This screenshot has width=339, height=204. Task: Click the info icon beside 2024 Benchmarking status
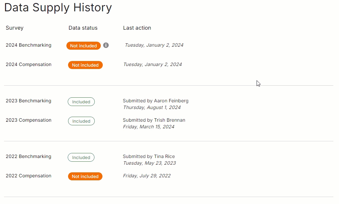(106, 45)
